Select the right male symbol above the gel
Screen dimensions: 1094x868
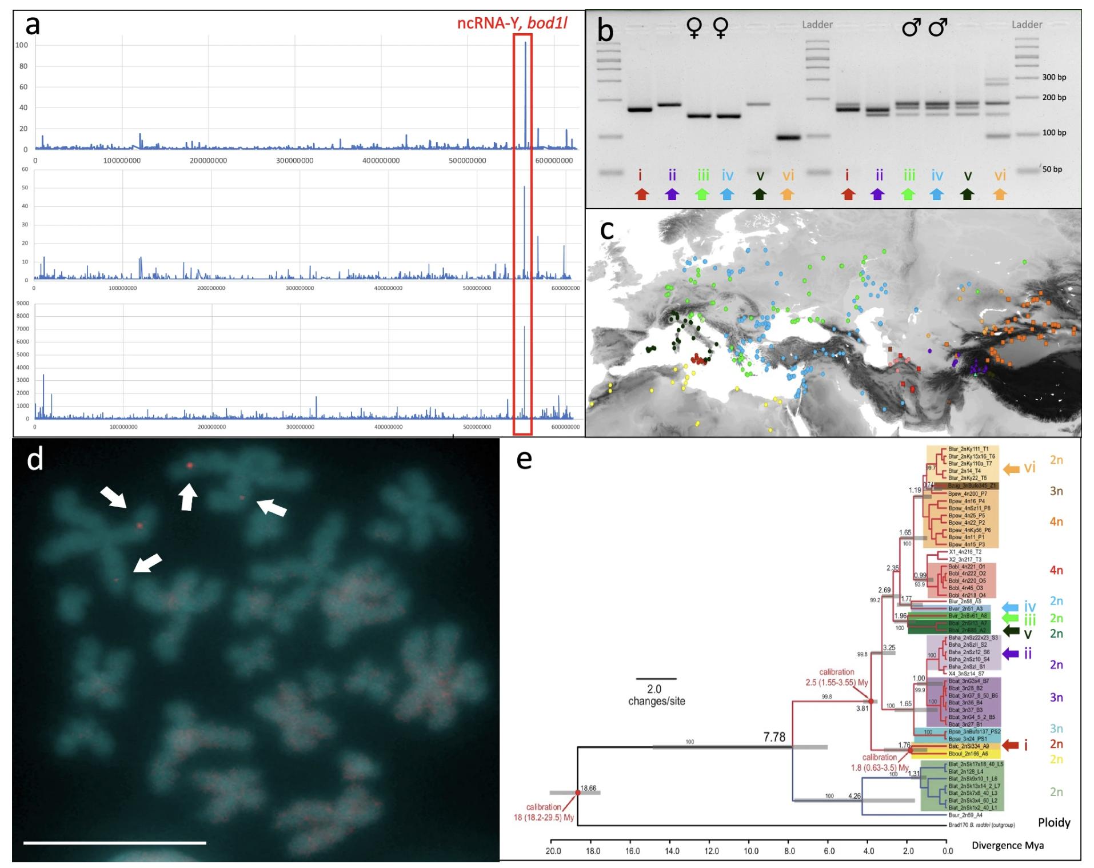(938, 27)
